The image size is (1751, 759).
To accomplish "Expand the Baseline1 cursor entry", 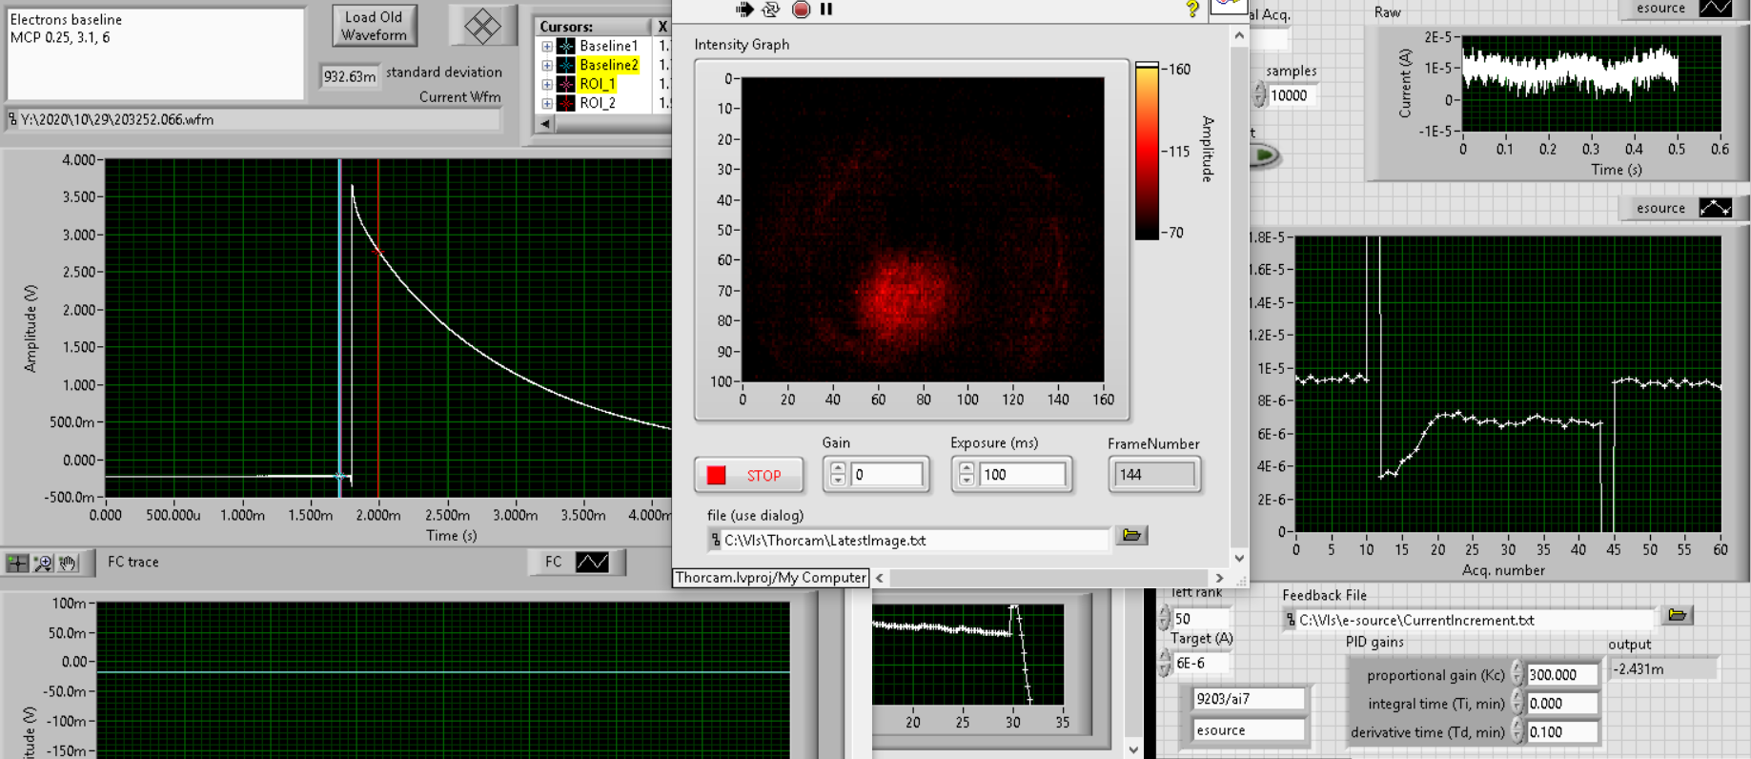I will click(x=547, y=46).
